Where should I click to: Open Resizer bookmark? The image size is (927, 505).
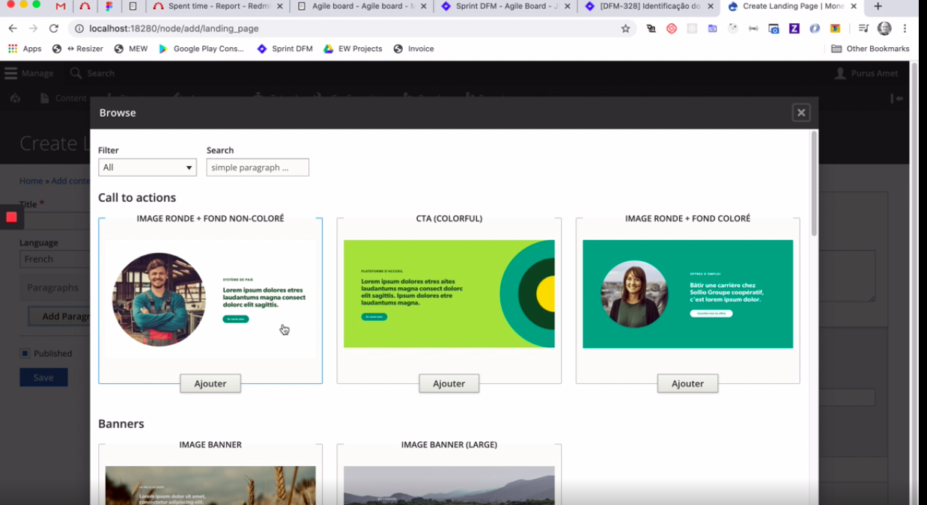click(x=78, y=49)
